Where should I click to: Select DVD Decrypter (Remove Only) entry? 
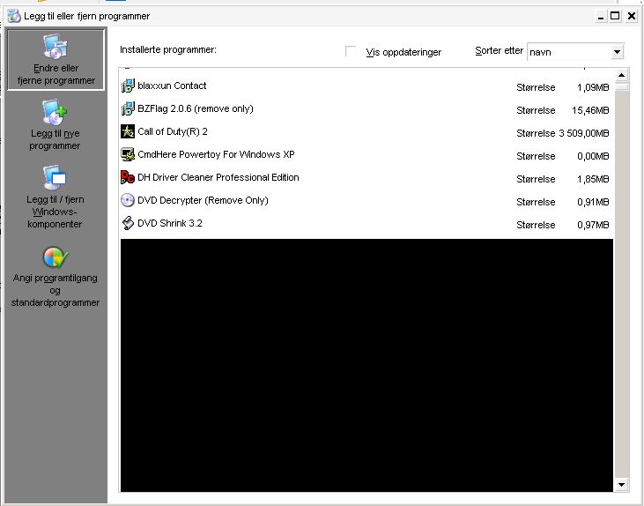coord(366,201)
